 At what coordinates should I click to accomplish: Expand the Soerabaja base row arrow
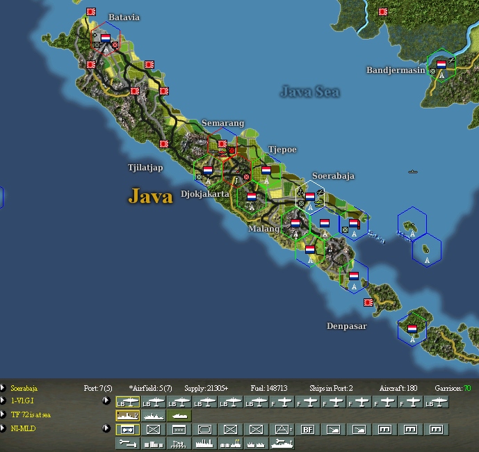[3, 388]
